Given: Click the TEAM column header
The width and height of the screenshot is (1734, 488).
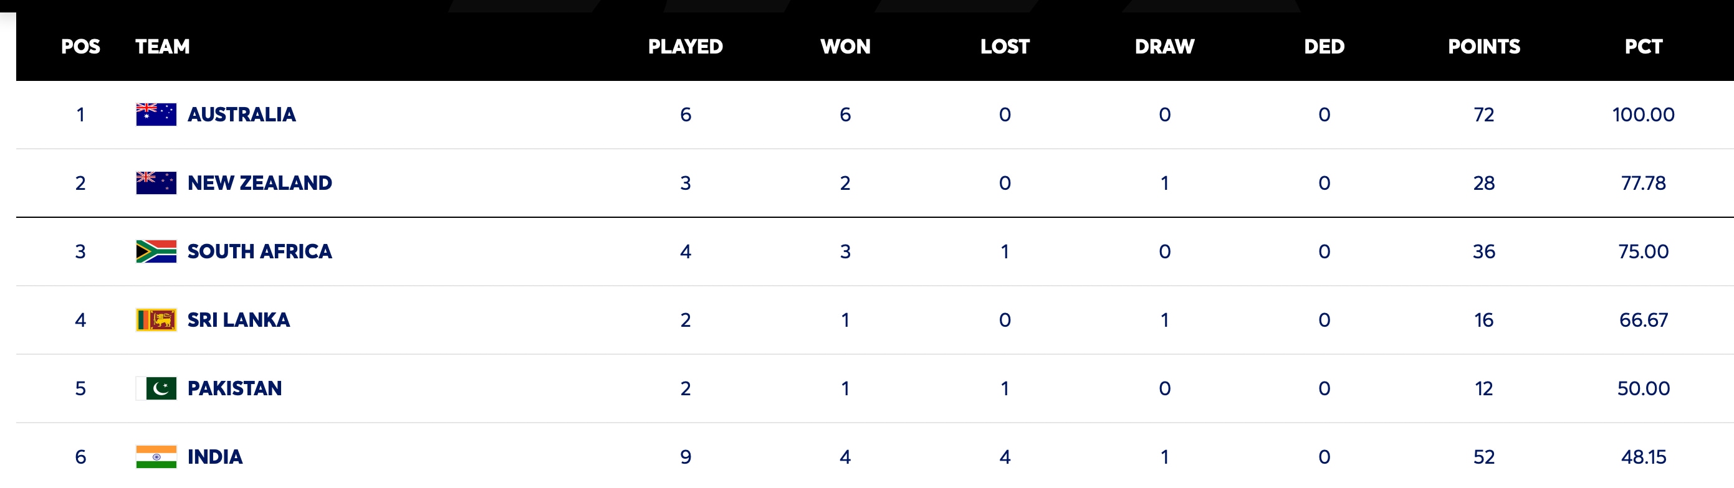Looking at the screenshot, I should click(163, 47).
